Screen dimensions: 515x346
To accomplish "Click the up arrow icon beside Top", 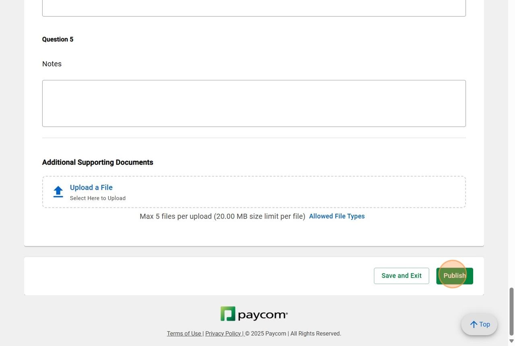I will [x=474, y=324].
